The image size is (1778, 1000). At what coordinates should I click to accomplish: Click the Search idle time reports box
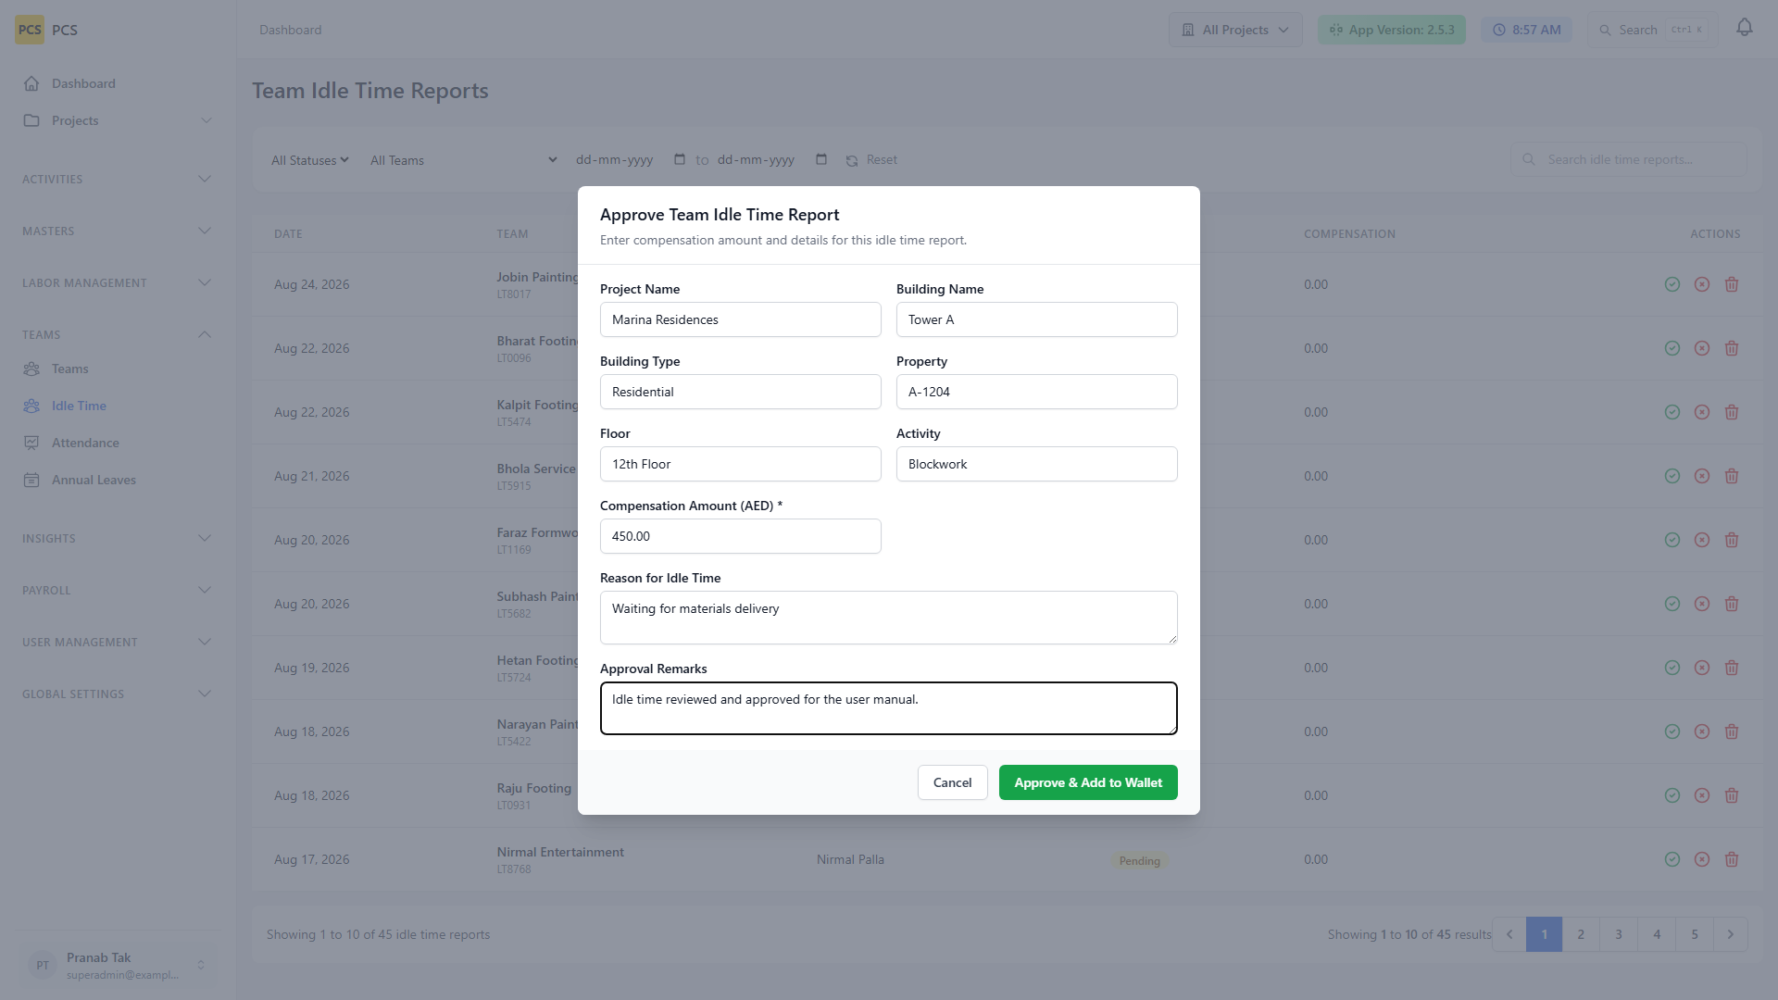(x=1629, y=159)
